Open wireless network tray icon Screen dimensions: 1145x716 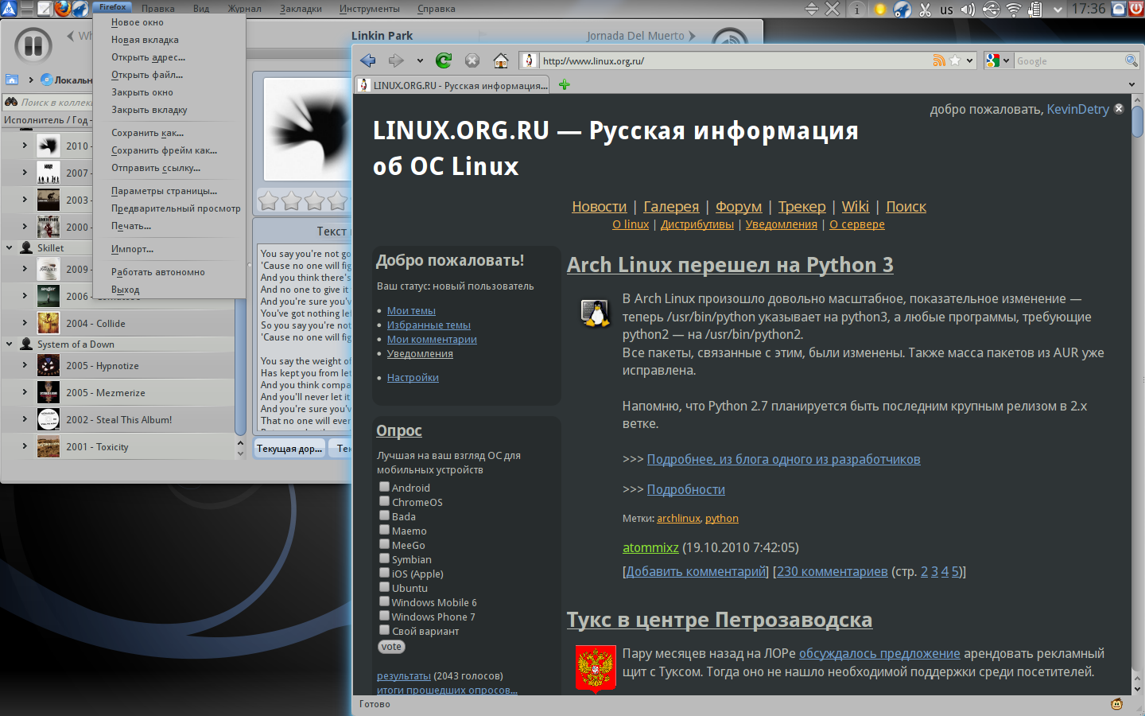coord(1014,10)
